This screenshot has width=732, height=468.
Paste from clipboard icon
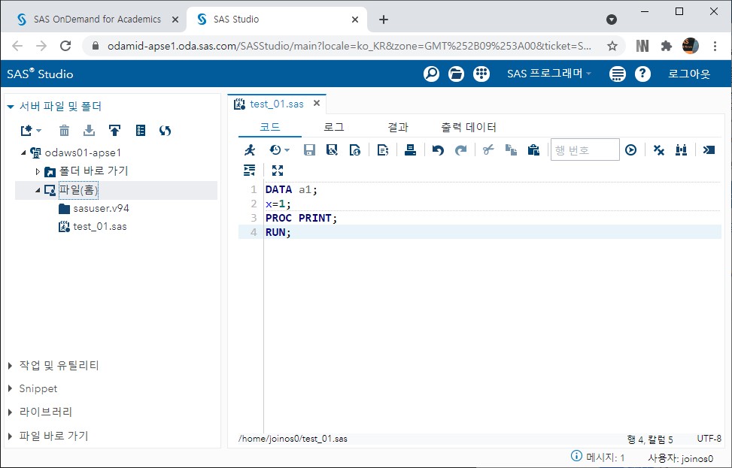pos(533,150)
